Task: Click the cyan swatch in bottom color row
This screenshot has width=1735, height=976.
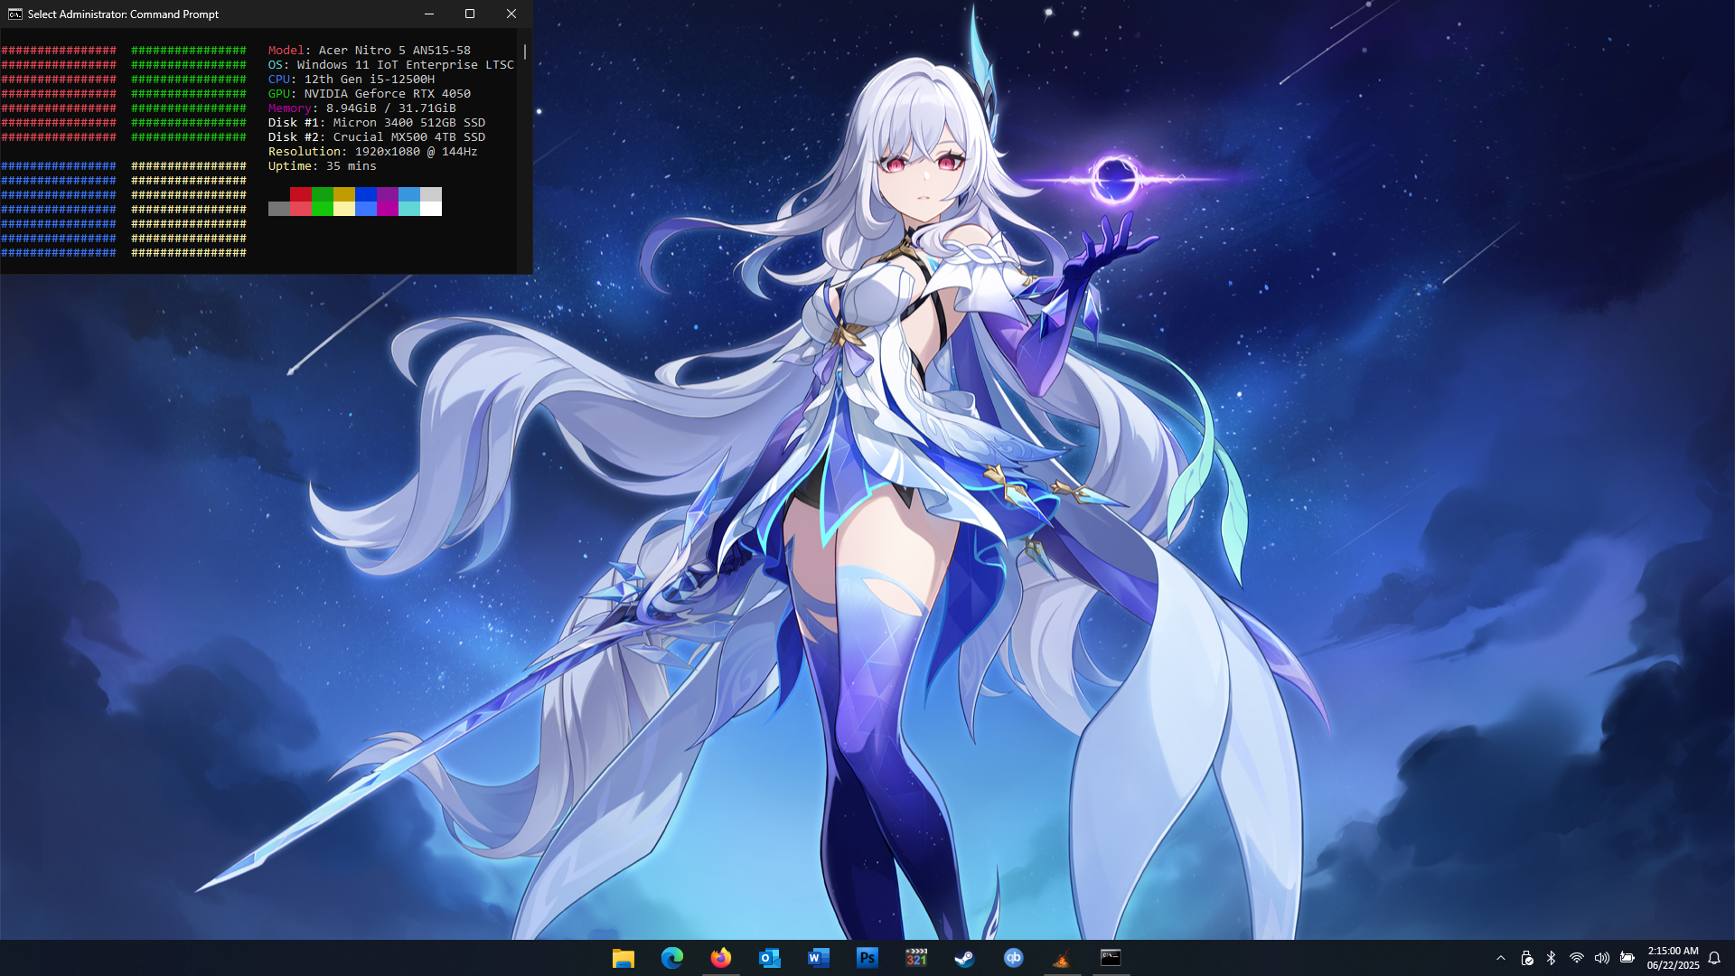Action: [x=409, y=209]
